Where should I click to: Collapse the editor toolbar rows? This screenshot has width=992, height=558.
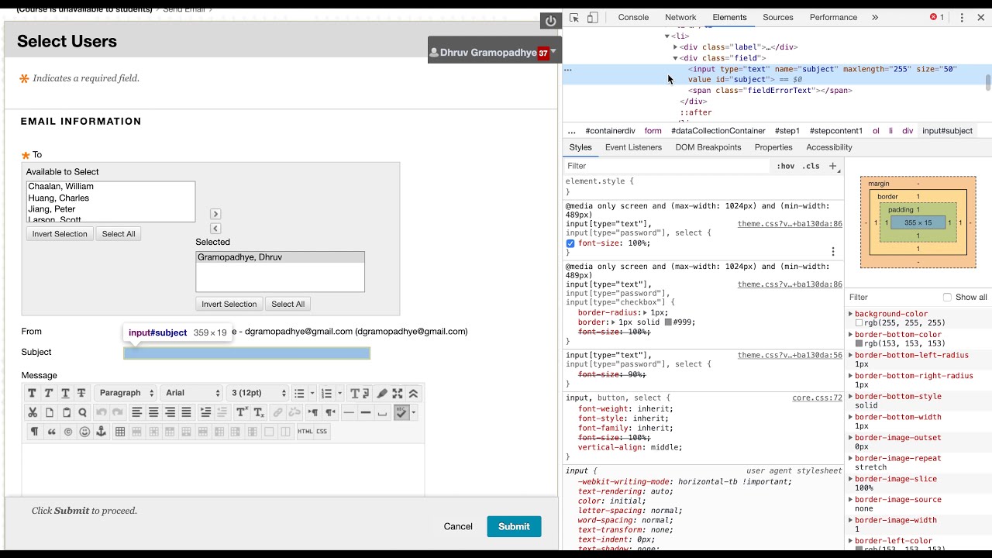coord(414,393)
